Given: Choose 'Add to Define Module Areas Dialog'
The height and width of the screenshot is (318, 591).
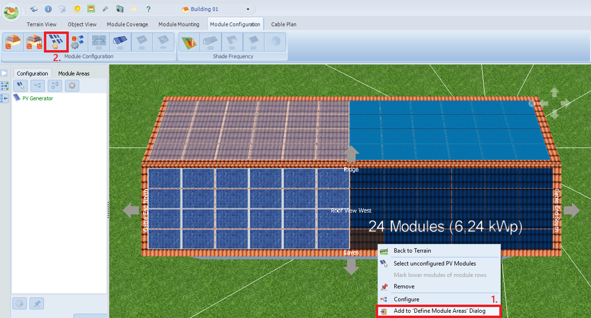Looking at the screenshot, I should point(439,311).
